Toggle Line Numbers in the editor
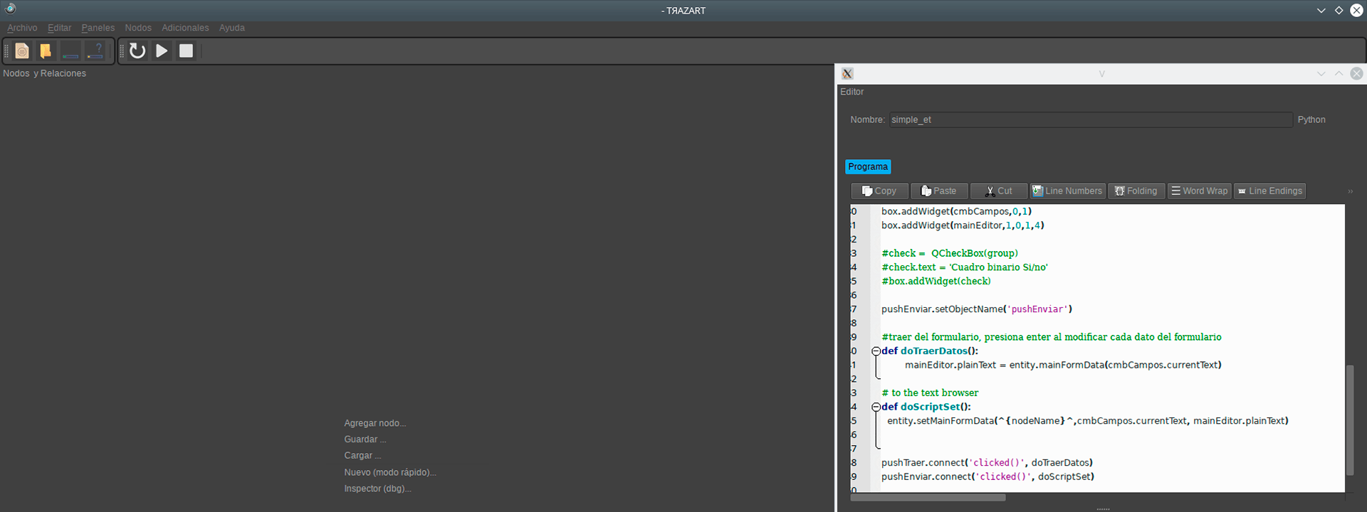This screenshot has width=1367, height=512. tap(1067, 191)
